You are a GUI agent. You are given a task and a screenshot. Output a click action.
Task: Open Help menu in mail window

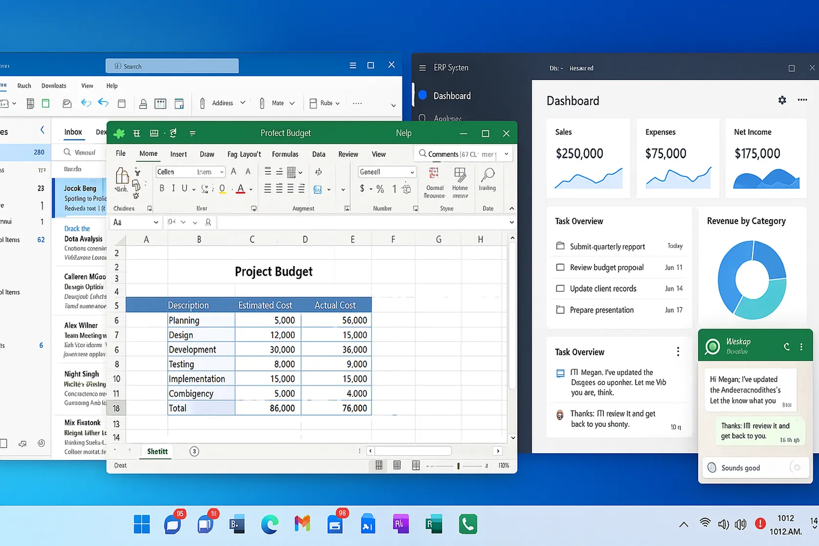click(112, 86)
